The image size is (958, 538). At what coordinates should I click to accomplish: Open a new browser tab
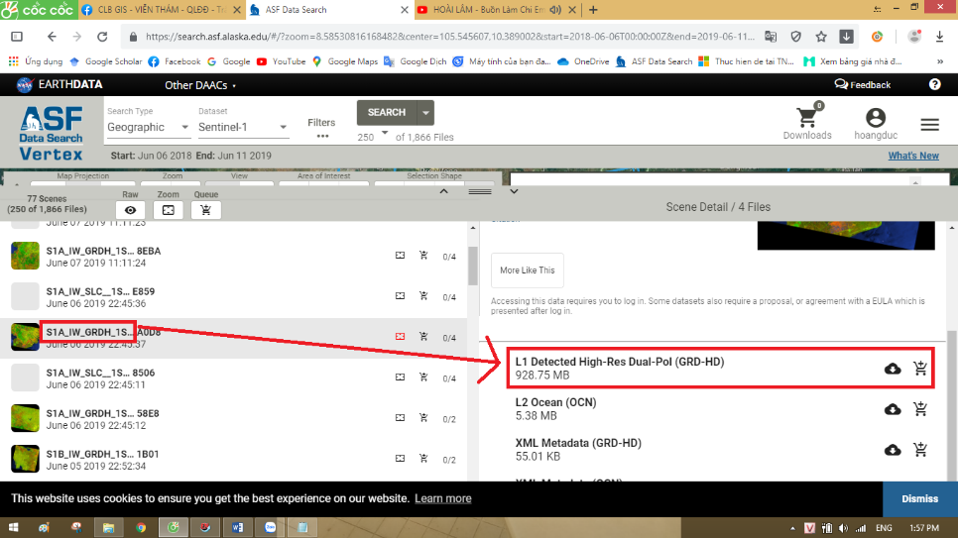click(x=593, y=10)
